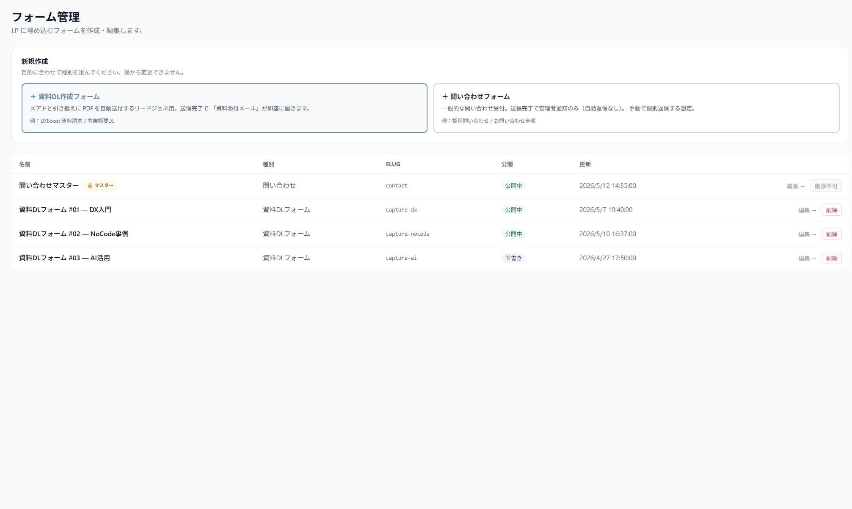
Task: Create a new 問い合わせフォーム
Action: pyautogui.click(x=636, y=108)
